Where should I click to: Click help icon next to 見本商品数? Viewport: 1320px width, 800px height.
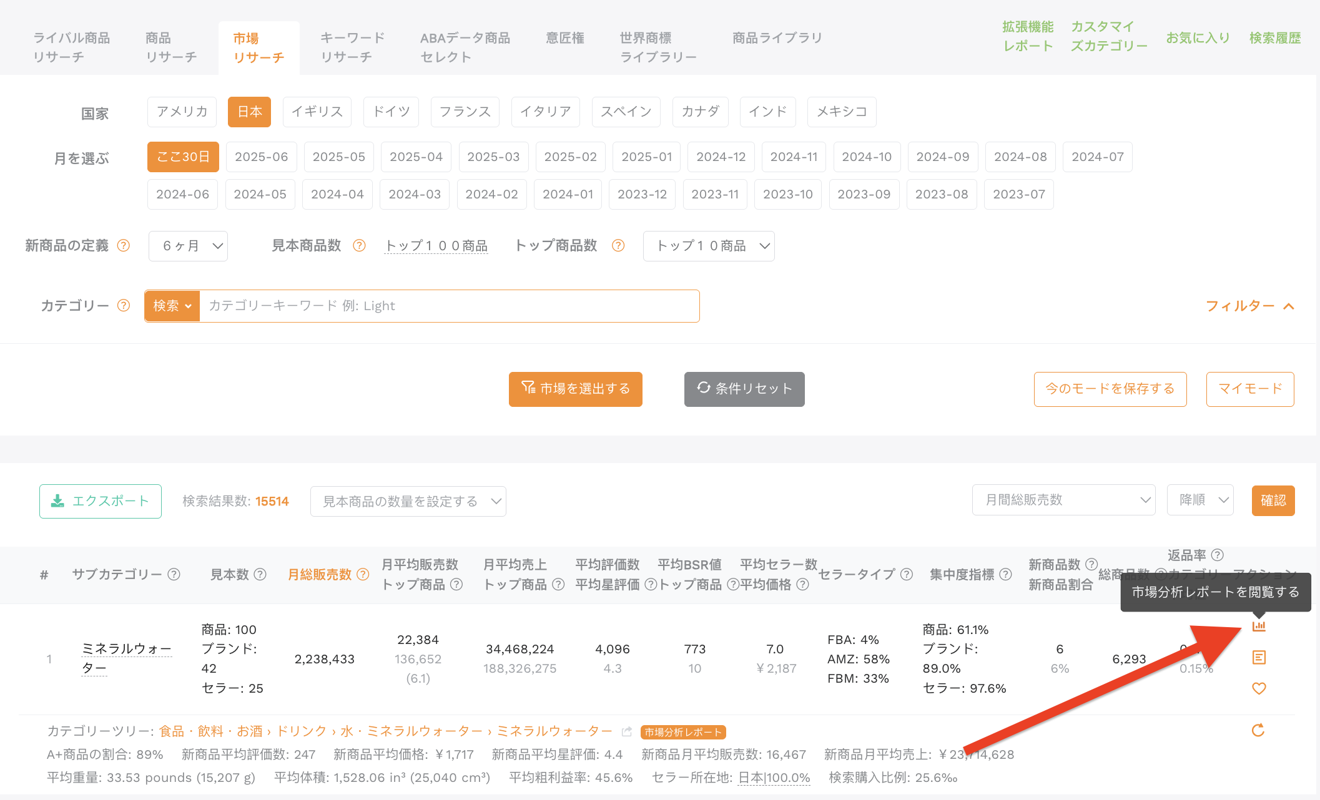pos(359,245)
